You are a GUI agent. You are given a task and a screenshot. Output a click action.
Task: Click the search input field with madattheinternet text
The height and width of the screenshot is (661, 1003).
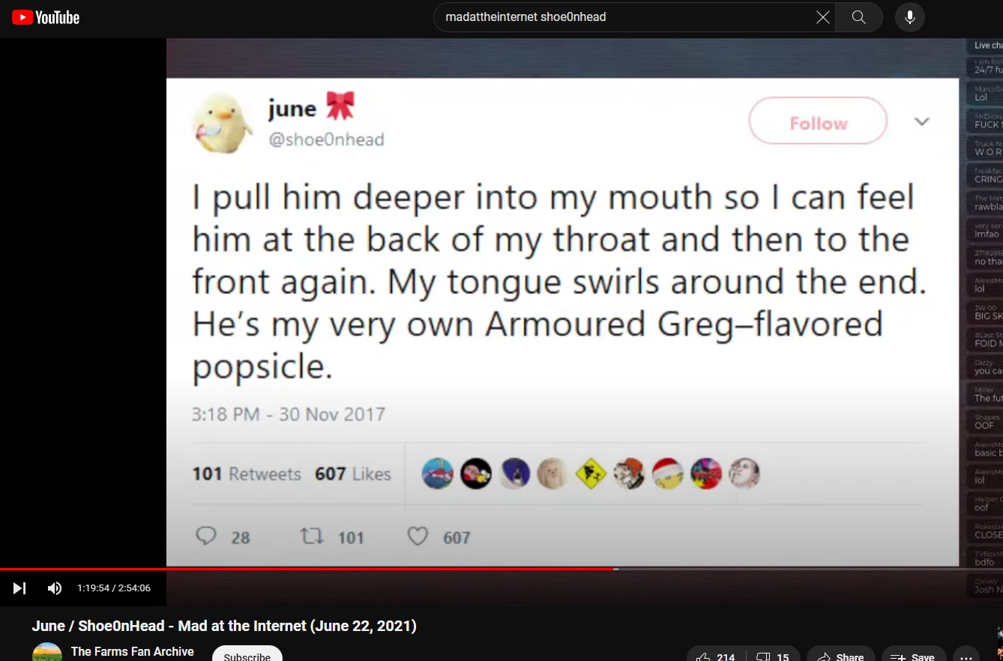(625, 17)
